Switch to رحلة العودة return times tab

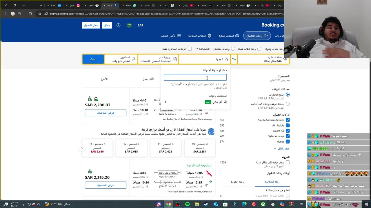point(237,182)
